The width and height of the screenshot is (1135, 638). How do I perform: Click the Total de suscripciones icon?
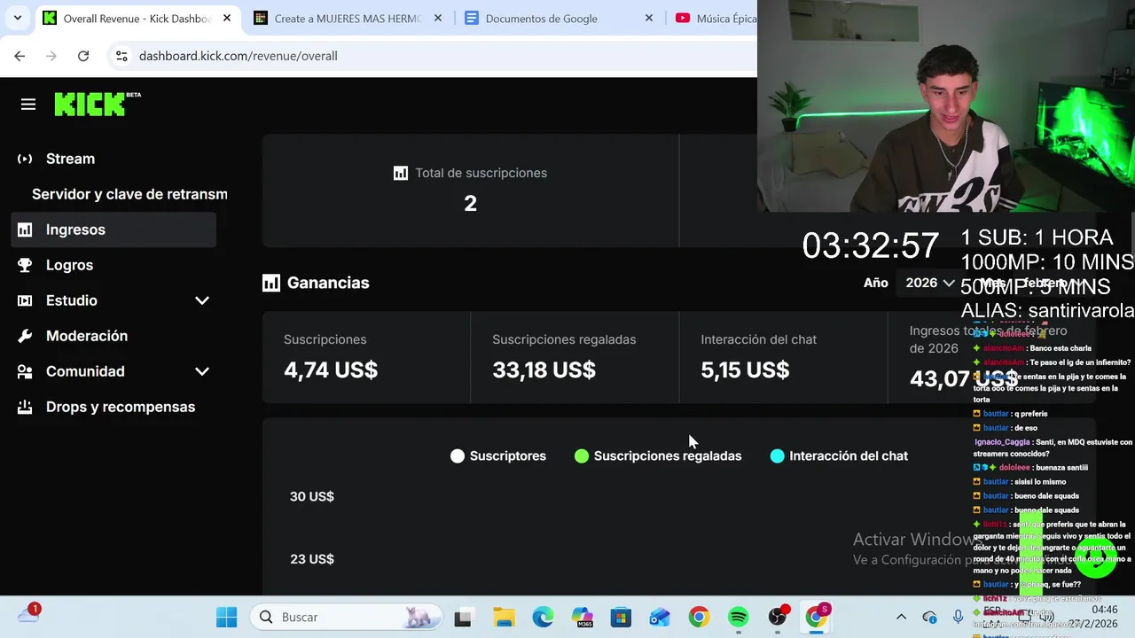pos(401,173)
